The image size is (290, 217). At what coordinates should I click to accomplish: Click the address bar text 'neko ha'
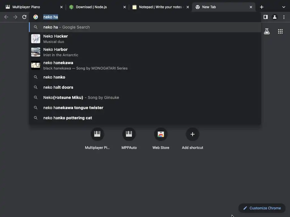(51, 17)
